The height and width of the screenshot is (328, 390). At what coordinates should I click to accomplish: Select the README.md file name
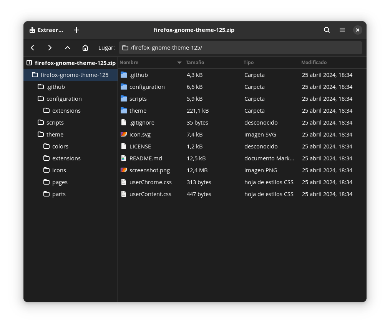146,158
